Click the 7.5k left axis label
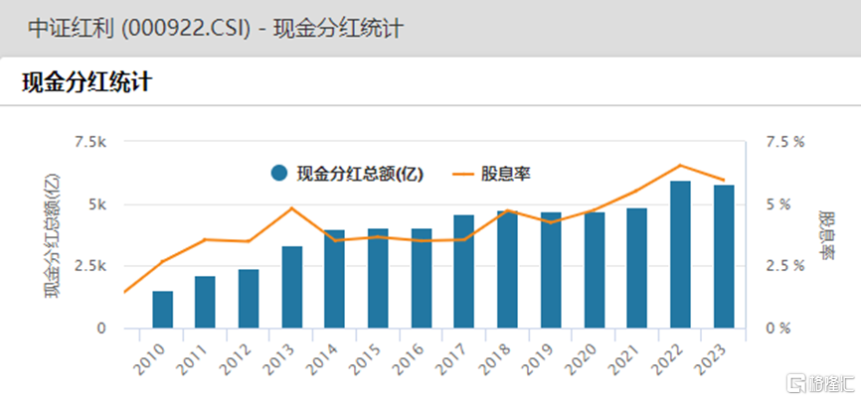Screen dimensions: 861x400 [88, 142]
